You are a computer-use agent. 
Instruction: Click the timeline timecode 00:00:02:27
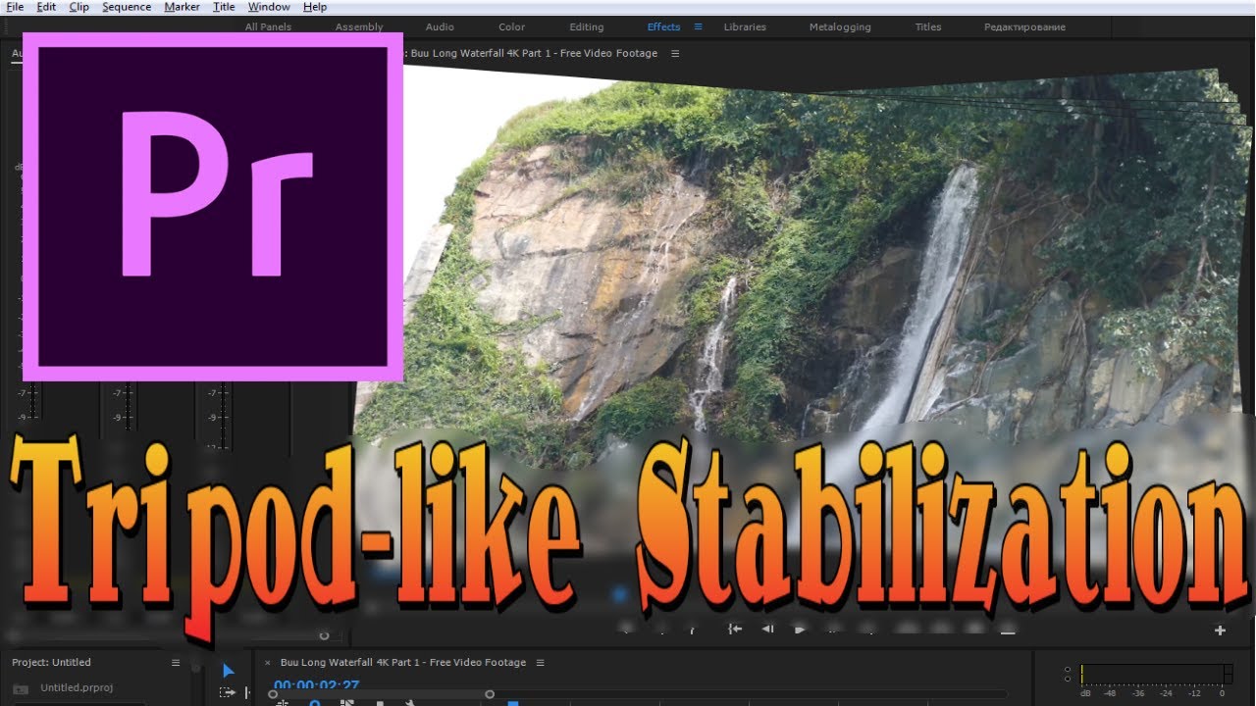pyautogui.click(x=316, y=685)
